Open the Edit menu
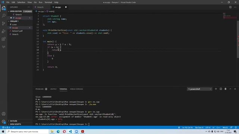 click(x=13, y=2)
